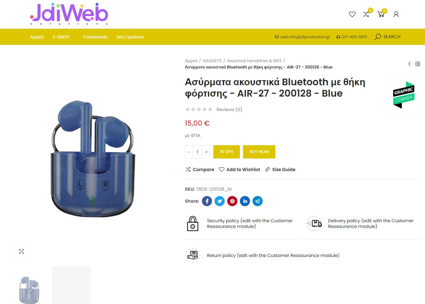
Task: Share product on LinkedIn
Action: click(x=245, y=201)
